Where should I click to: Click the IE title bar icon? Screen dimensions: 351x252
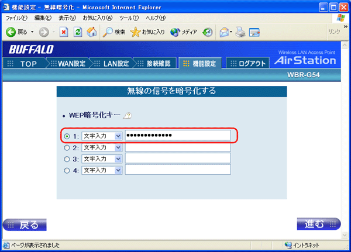point(6,7)
